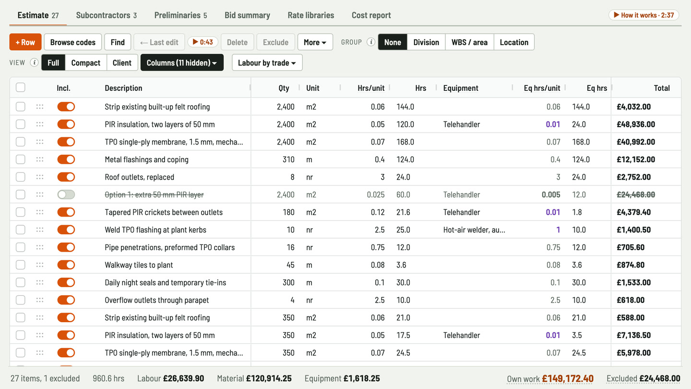691x389 pixels.
Task: Open the Cost report tab
Action: (371, 15)
